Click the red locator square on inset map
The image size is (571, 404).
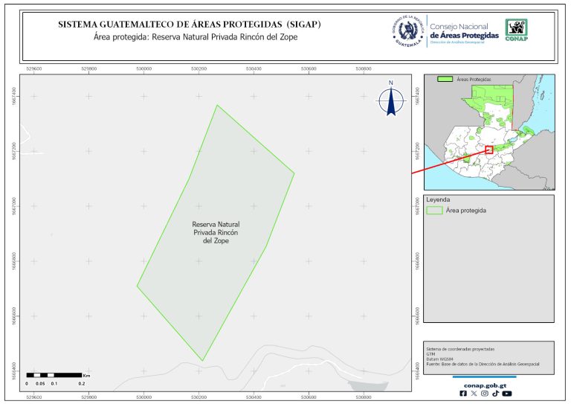point(489,150)
